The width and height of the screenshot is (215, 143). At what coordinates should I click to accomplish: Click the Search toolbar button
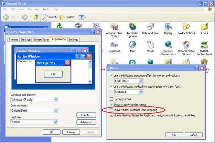49,17
